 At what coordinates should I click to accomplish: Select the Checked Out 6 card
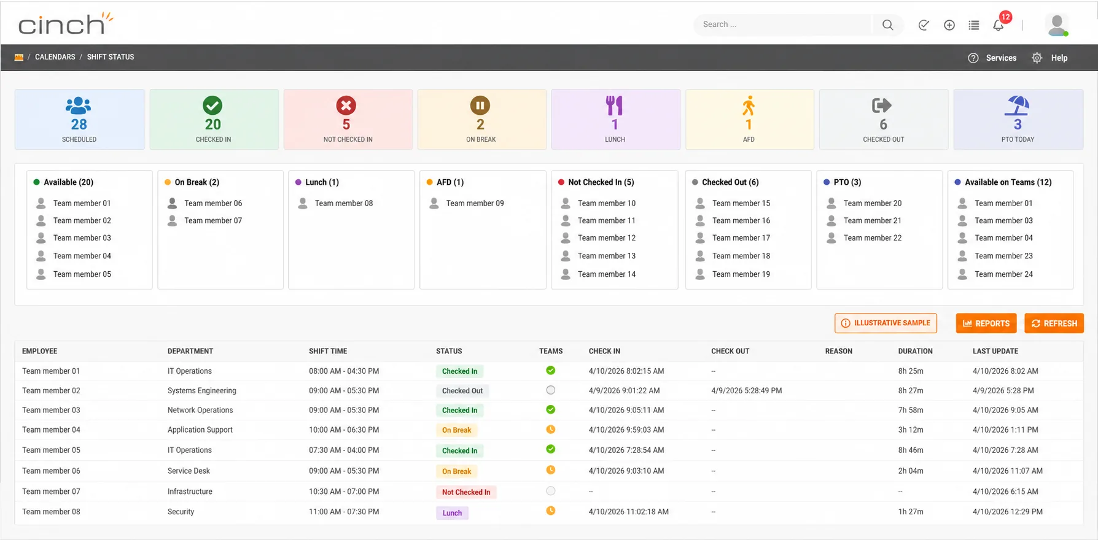[884, 120]
